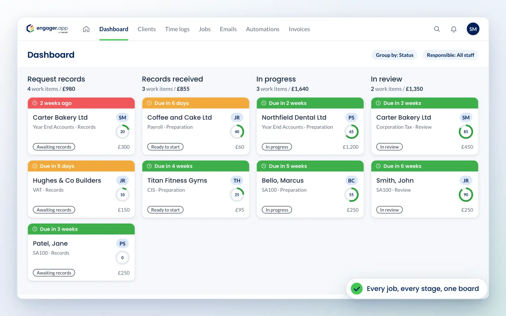506x316 pixels.
Task: Click the Patel, Jane card title
Action: point(50,244)
